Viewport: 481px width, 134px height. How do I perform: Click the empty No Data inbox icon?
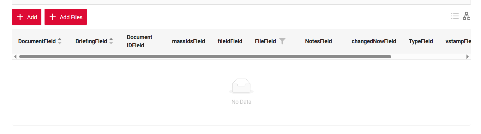(x=241, y=86)
